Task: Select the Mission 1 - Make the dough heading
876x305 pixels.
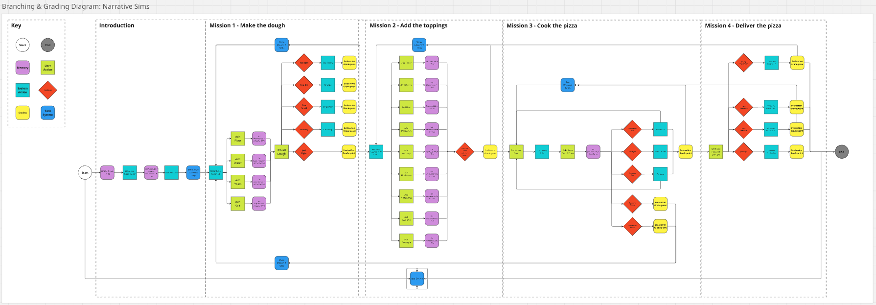Action: [x=247, y=25]
